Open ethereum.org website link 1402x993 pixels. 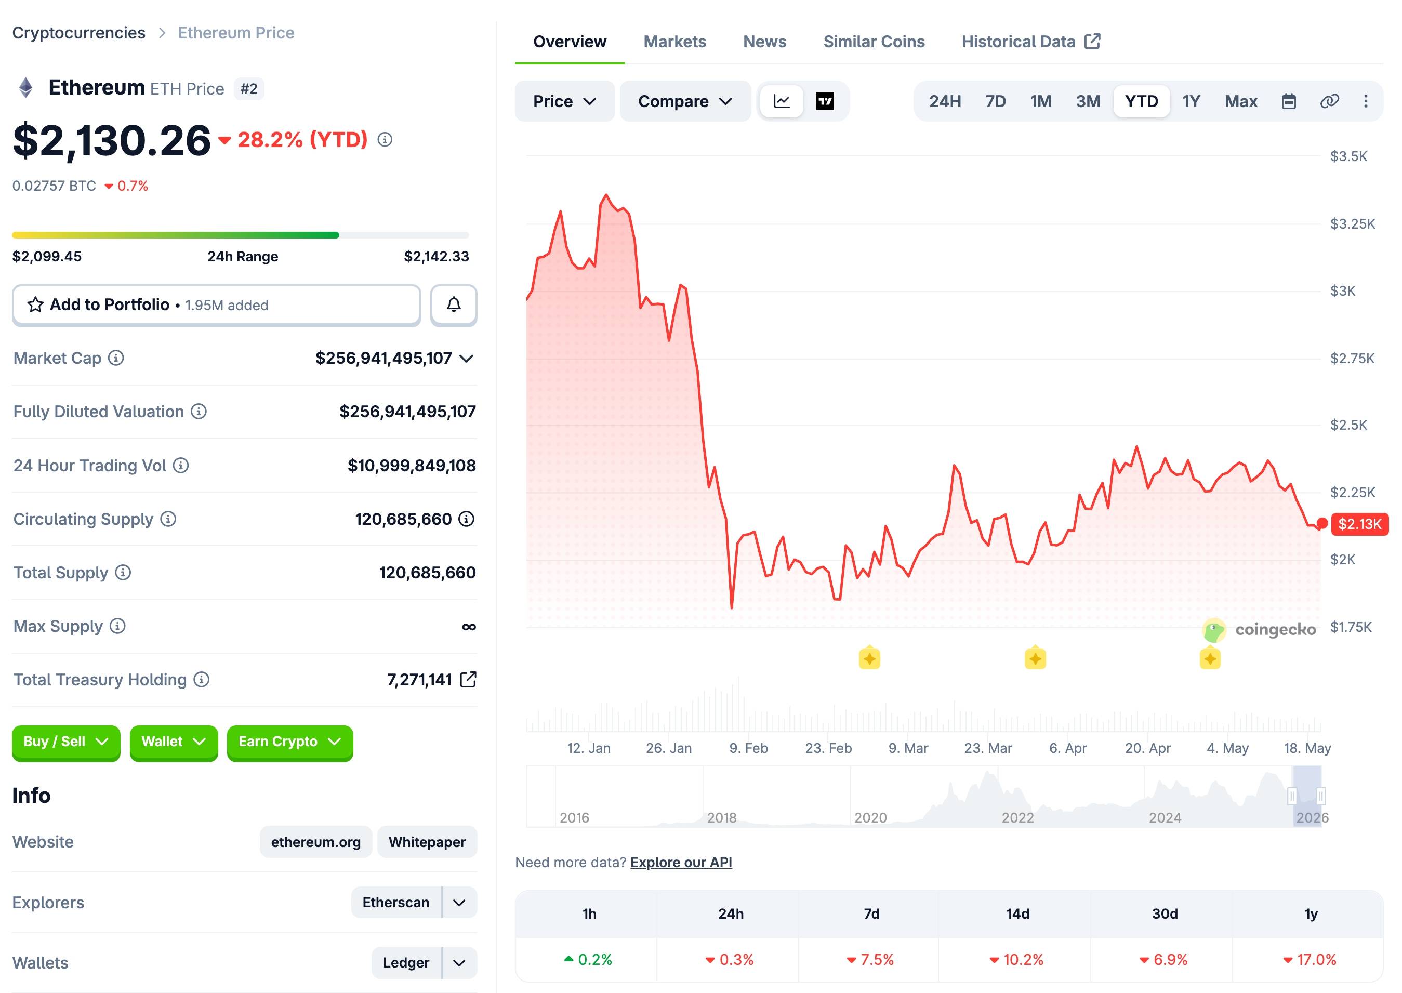pyautogui.click(x=315, y=842)
